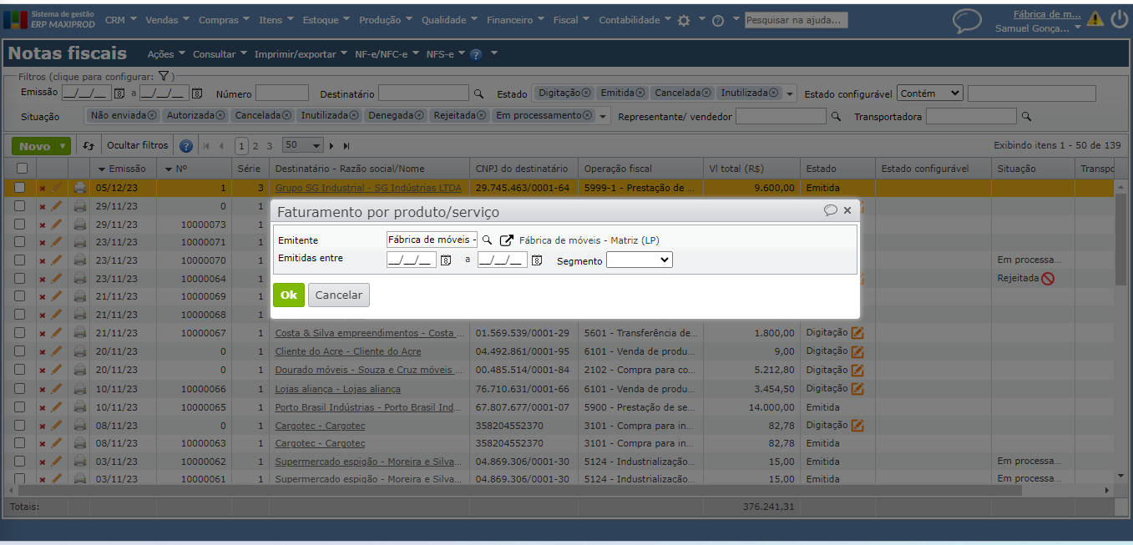Open calendar for Emissão end date filter
The height and width of the screenshot is (545, 1133).
click(197, 93)
